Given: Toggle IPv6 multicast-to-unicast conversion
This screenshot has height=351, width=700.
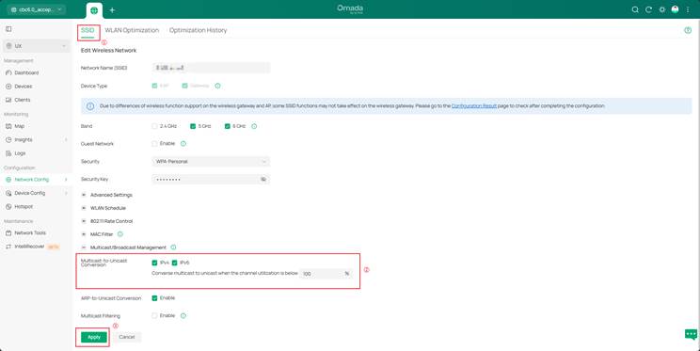Looking at the screenshot, I should pos(175,263).
